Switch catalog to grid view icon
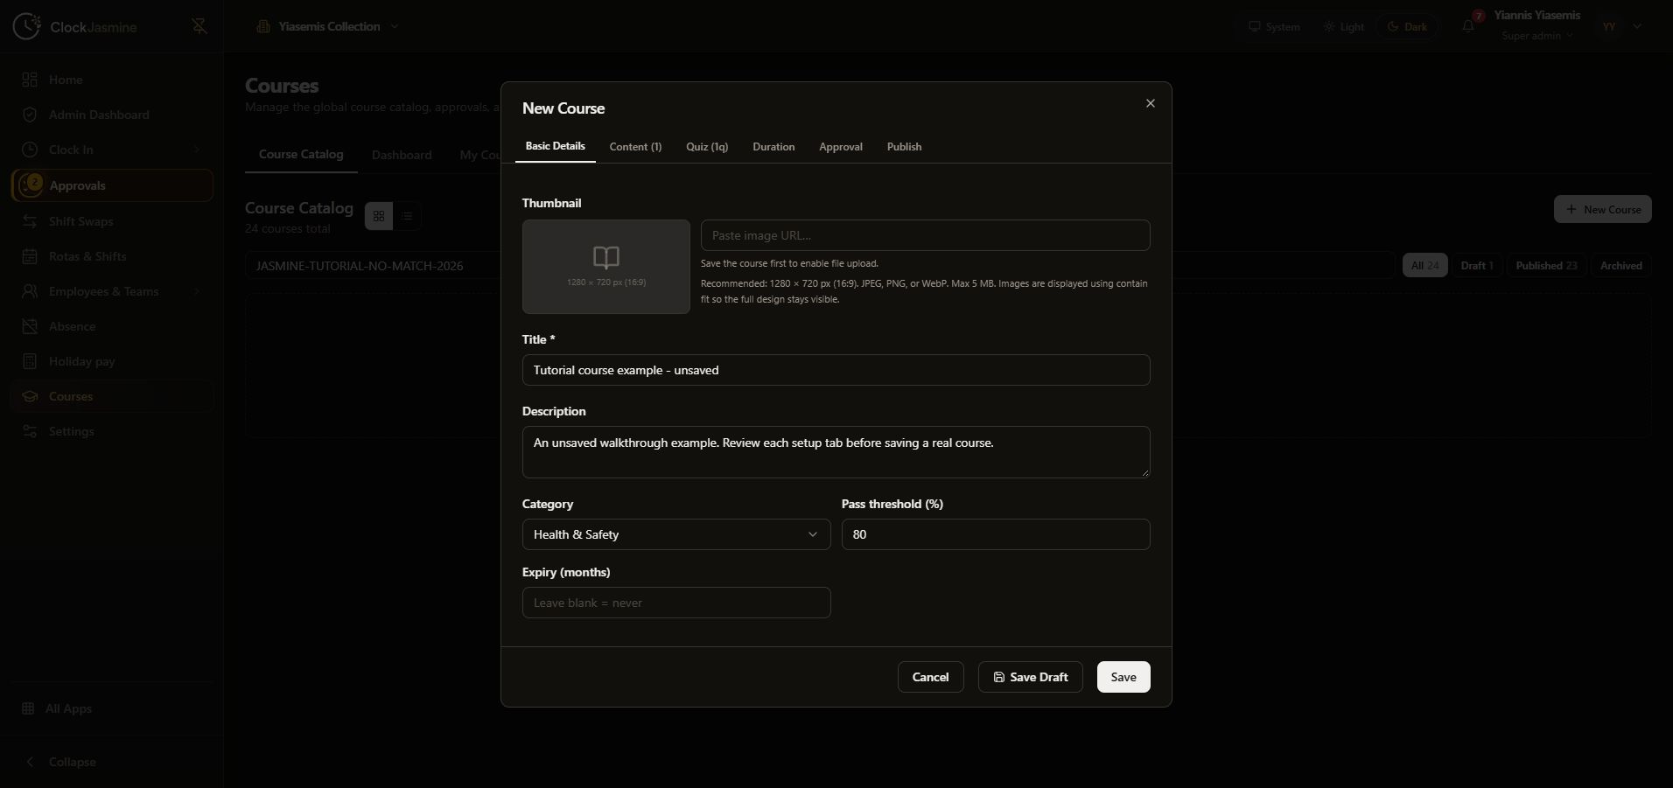The width and height of the screenshot is (1673, 788). click(379, 216)
